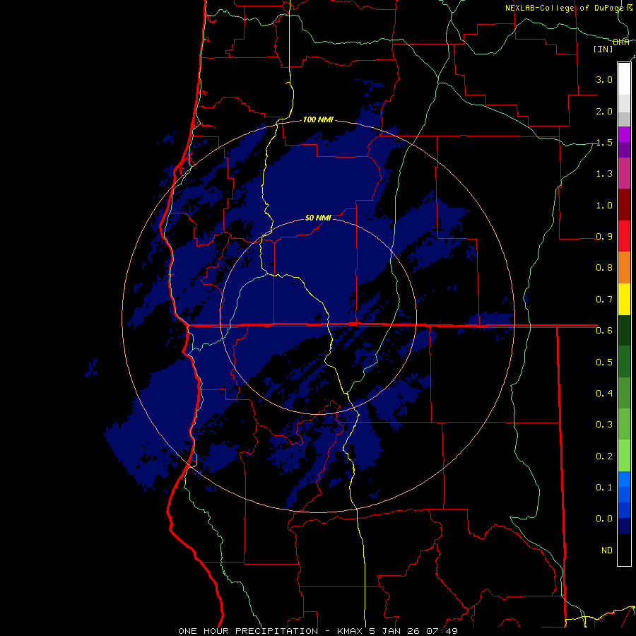The width and height of the screenshot is (636, 636).
Task: Click the 07:49 timestamp in footer
Action: point(442,631)
